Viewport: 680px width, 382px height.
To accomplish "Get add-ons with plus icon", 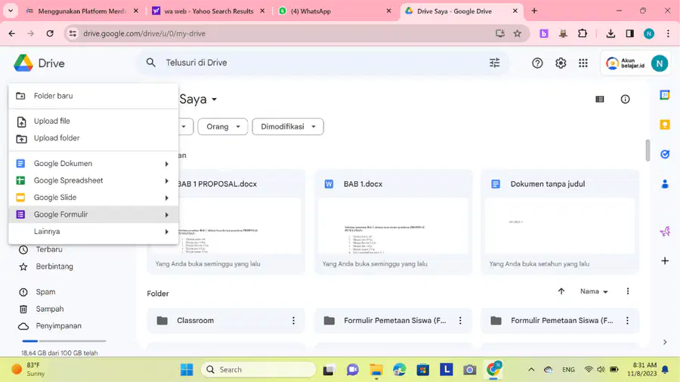I will [665, 260].
